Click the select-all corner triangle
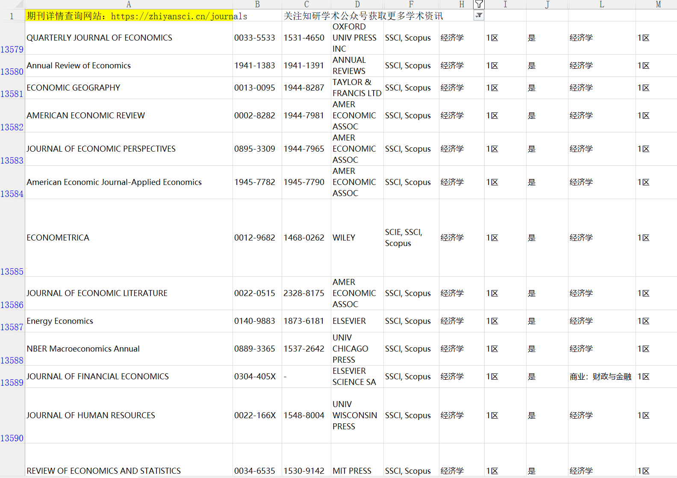The image size is (677, 478). tap(19, 4)
